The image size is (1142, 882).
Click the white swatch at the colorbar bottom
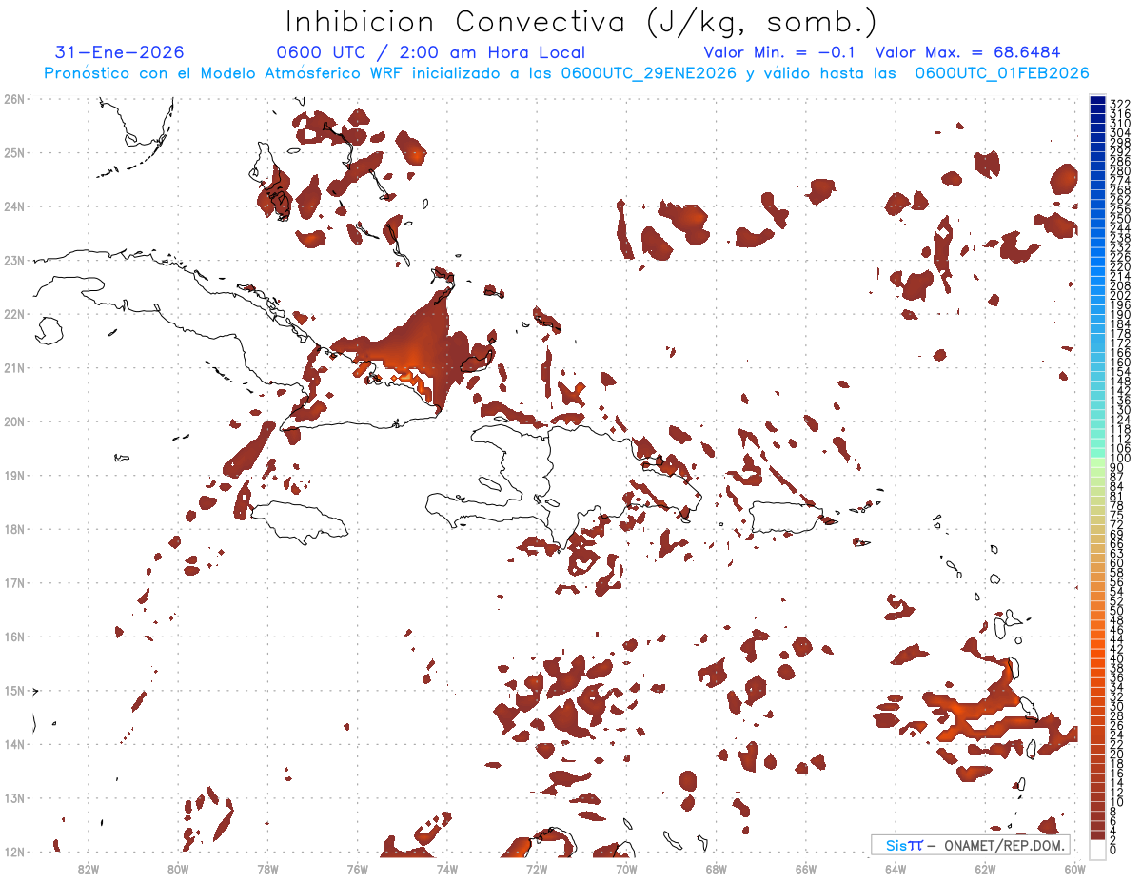click(1097, 848)
